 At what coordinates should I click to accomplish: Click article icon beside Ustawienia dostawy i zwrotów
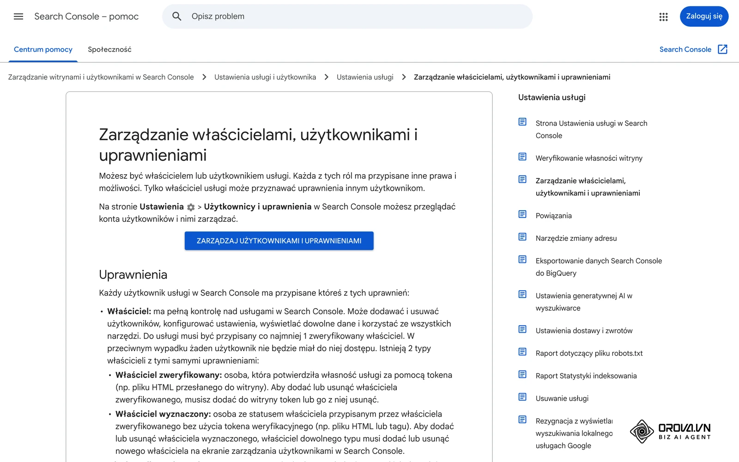click(x=522, y=329)
